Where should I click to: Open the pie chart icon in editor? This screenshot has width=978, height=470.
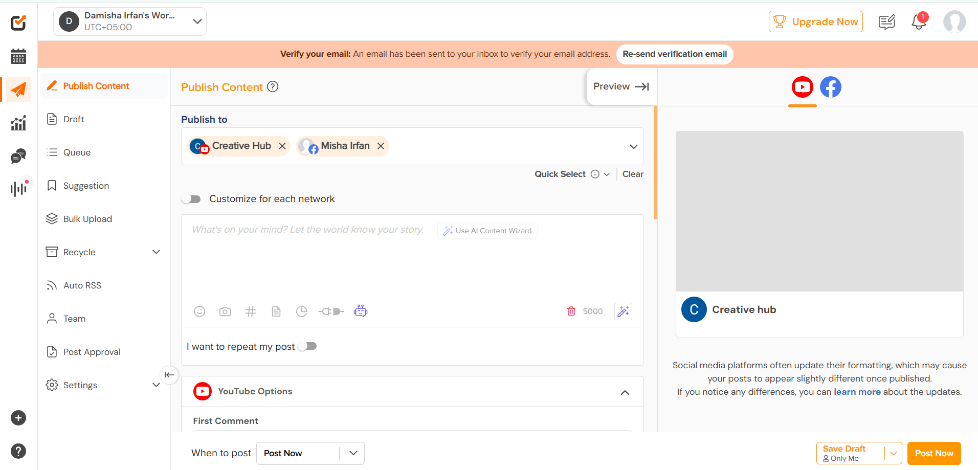pyautogui.click(x=302, y=311)
